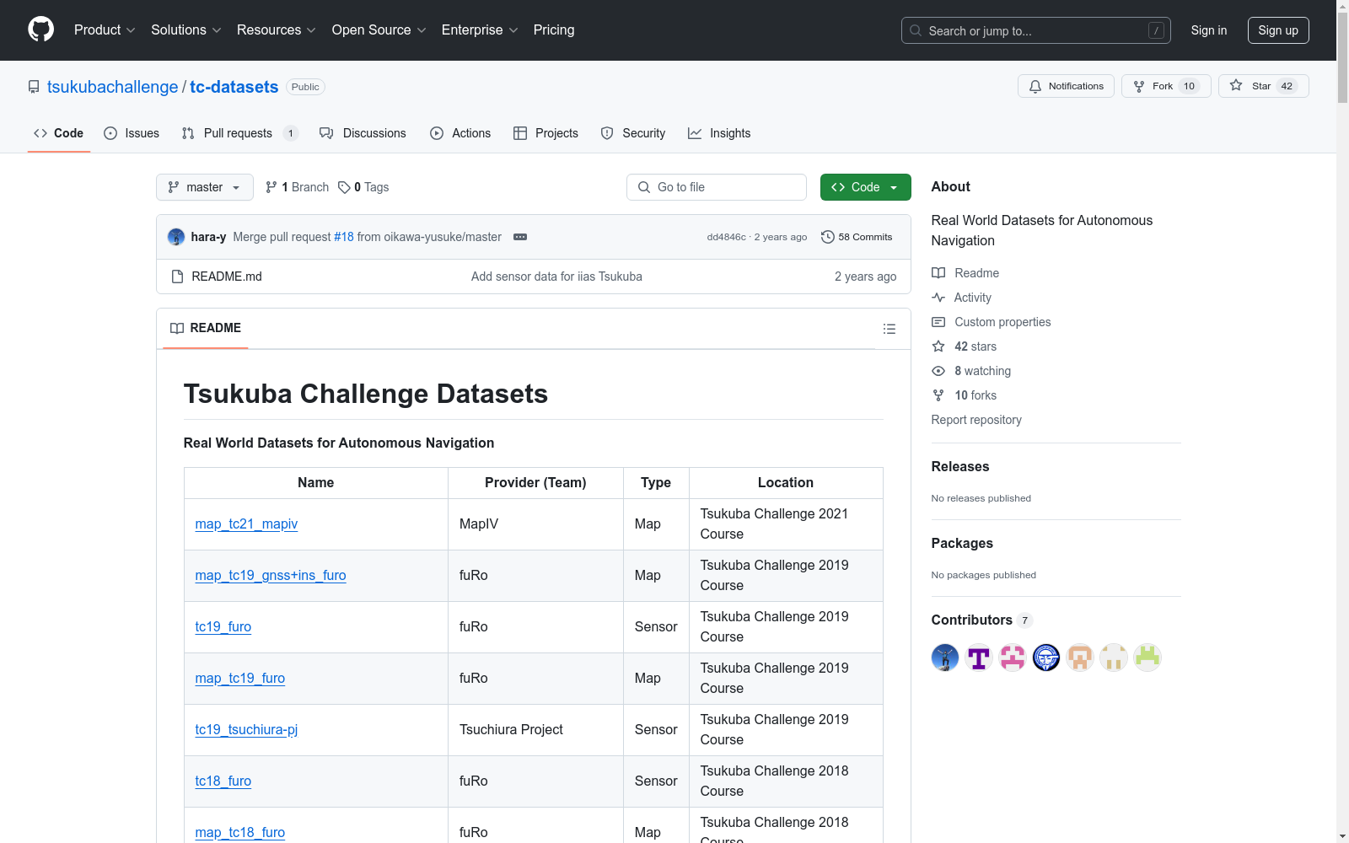Open first contributor avatar in Contributors

(x=945, y=658)
